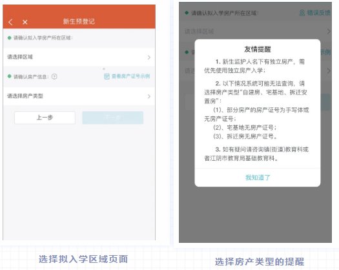Click the light blue 下一步 button
Image resolution: width=339 pixels, height=270 pixels.
(112, 118)
